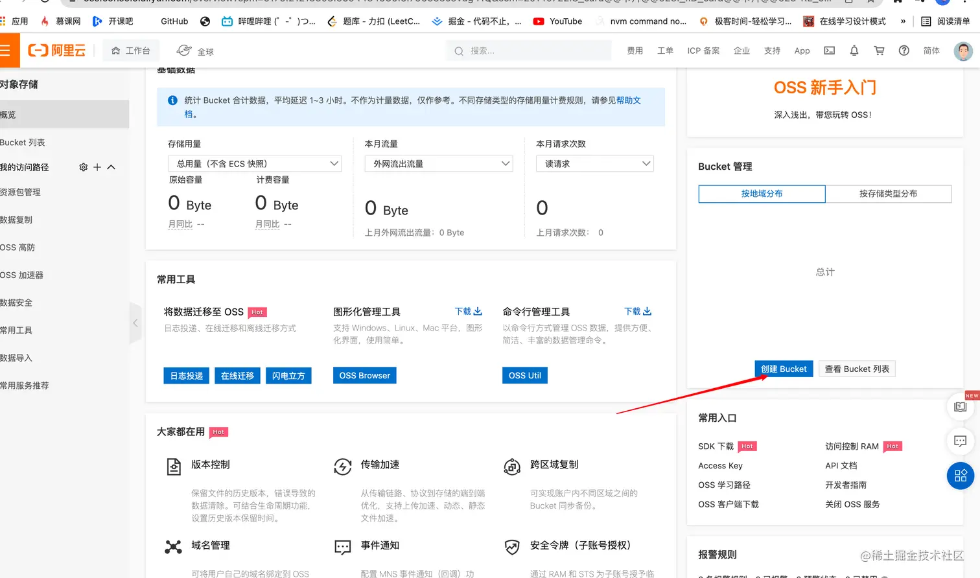Click the blue floating apps grid button
This screenshot has width=980, height=578.
[961, 476]
